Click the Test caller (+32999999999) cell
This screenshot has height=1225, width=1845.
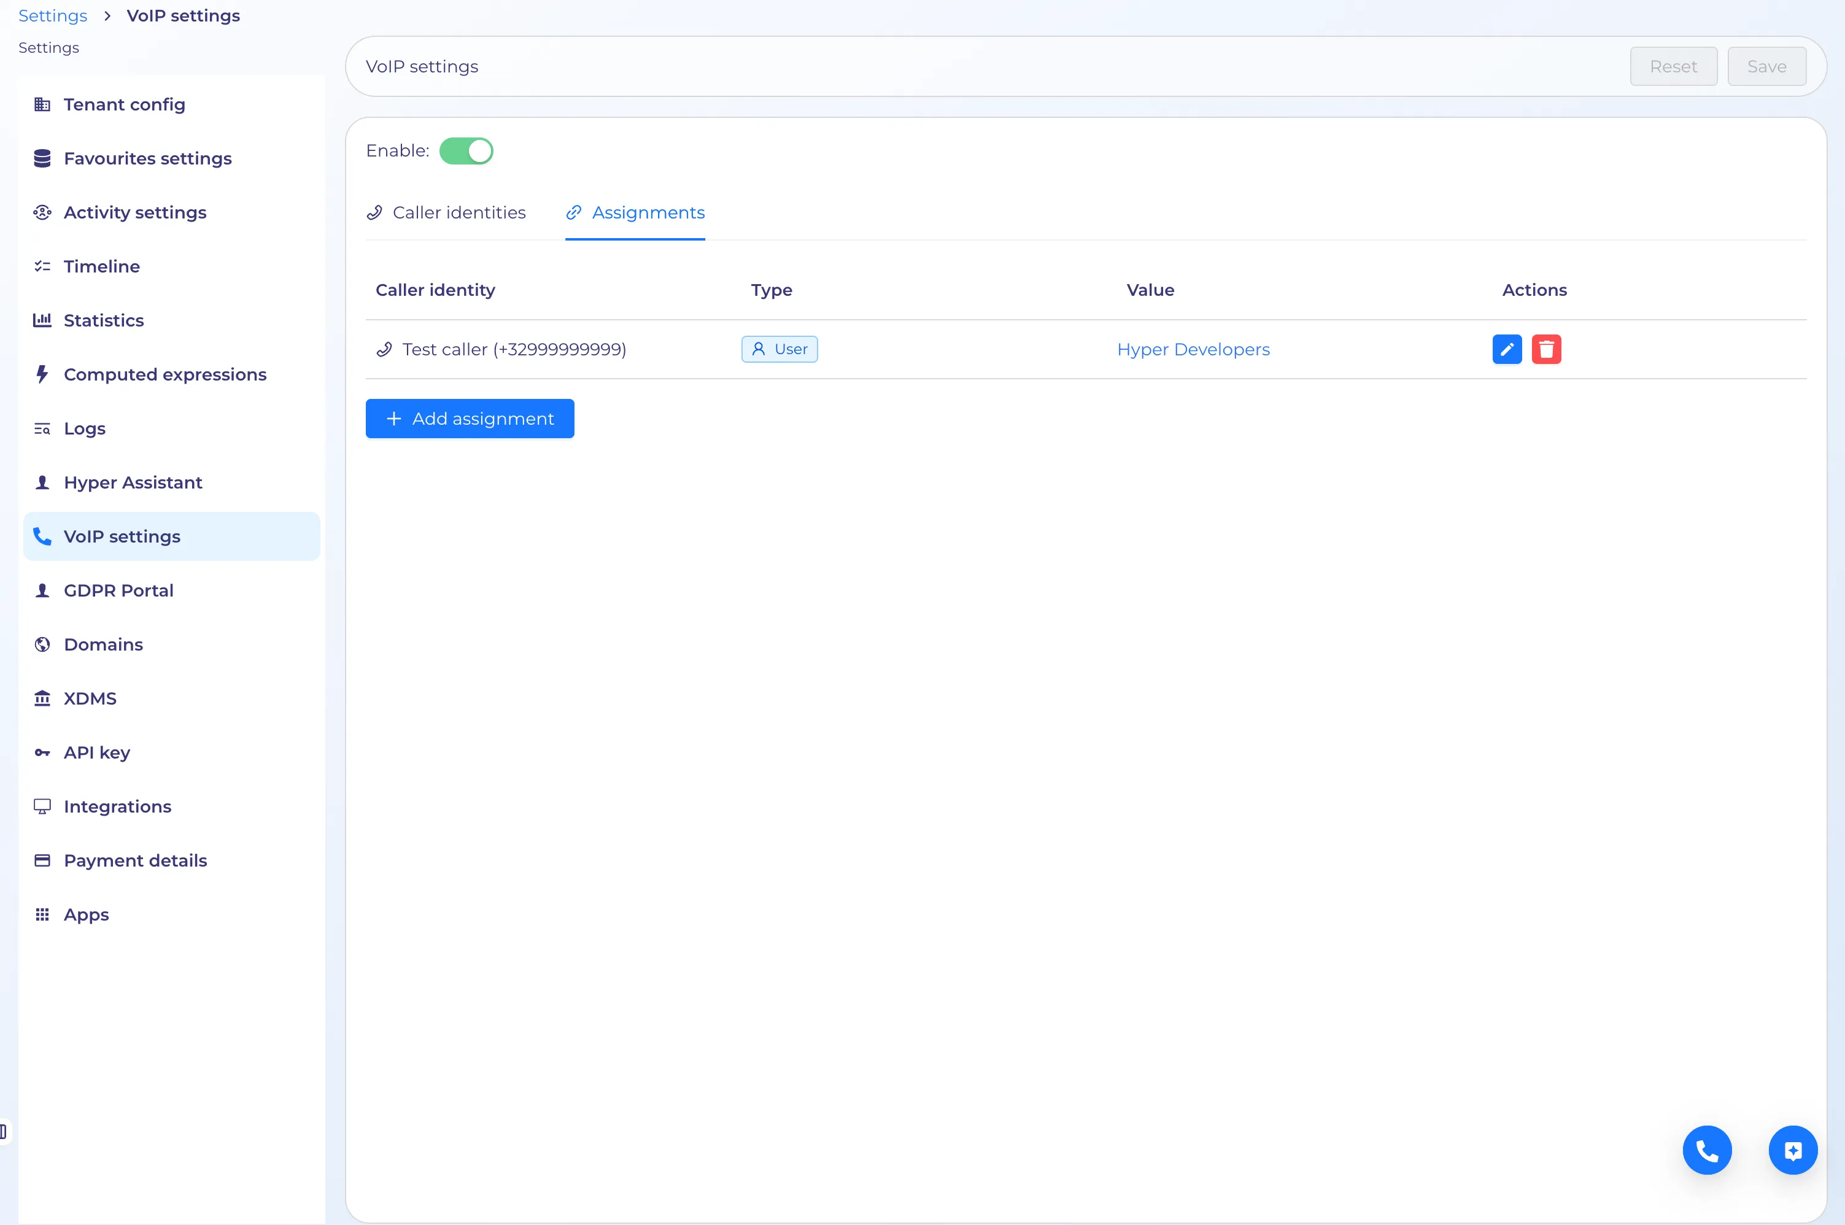pos(501,349)
